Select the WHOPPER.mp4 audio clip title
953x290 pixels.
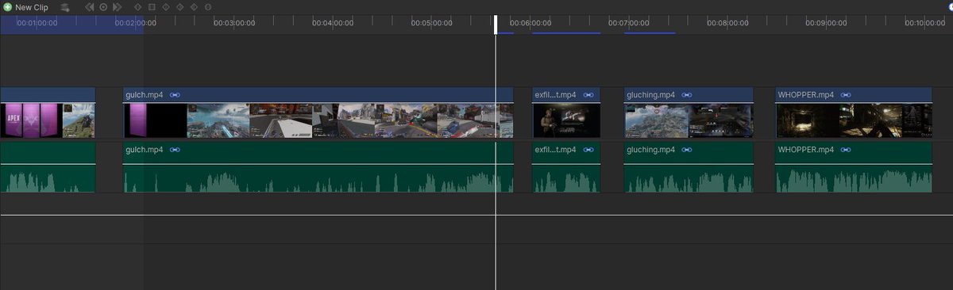[806, 150]
